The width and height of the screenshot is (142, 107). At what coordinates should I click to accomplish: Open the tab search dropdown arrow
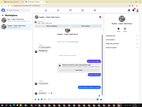[x=2, y=2]
